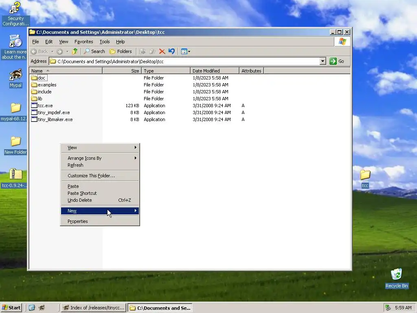This screenshot has width=417, height=313.
Task: Expand the Address bar dropdown
Action: coord(323,61)
